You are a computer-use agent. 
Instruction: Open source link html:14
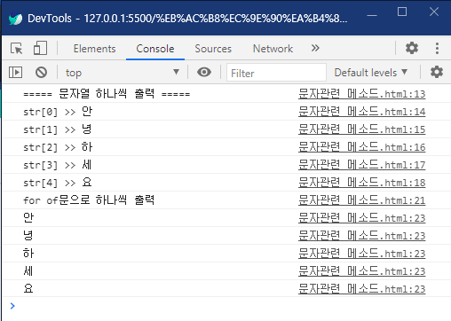(x=361, y=112)
